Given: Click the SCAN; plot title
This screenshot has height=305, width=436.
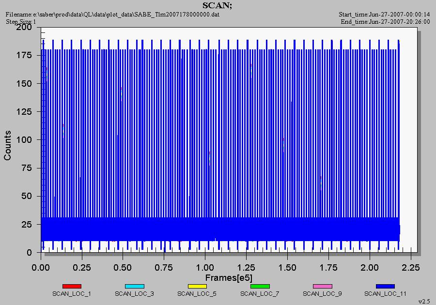Looking at the screenshot, I should 217,5.
